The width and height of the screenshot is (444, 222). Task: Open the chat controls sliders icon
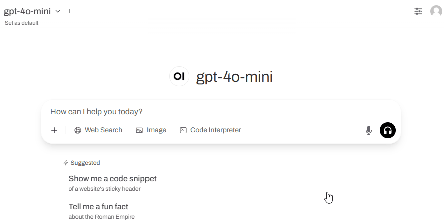(418, 11)
